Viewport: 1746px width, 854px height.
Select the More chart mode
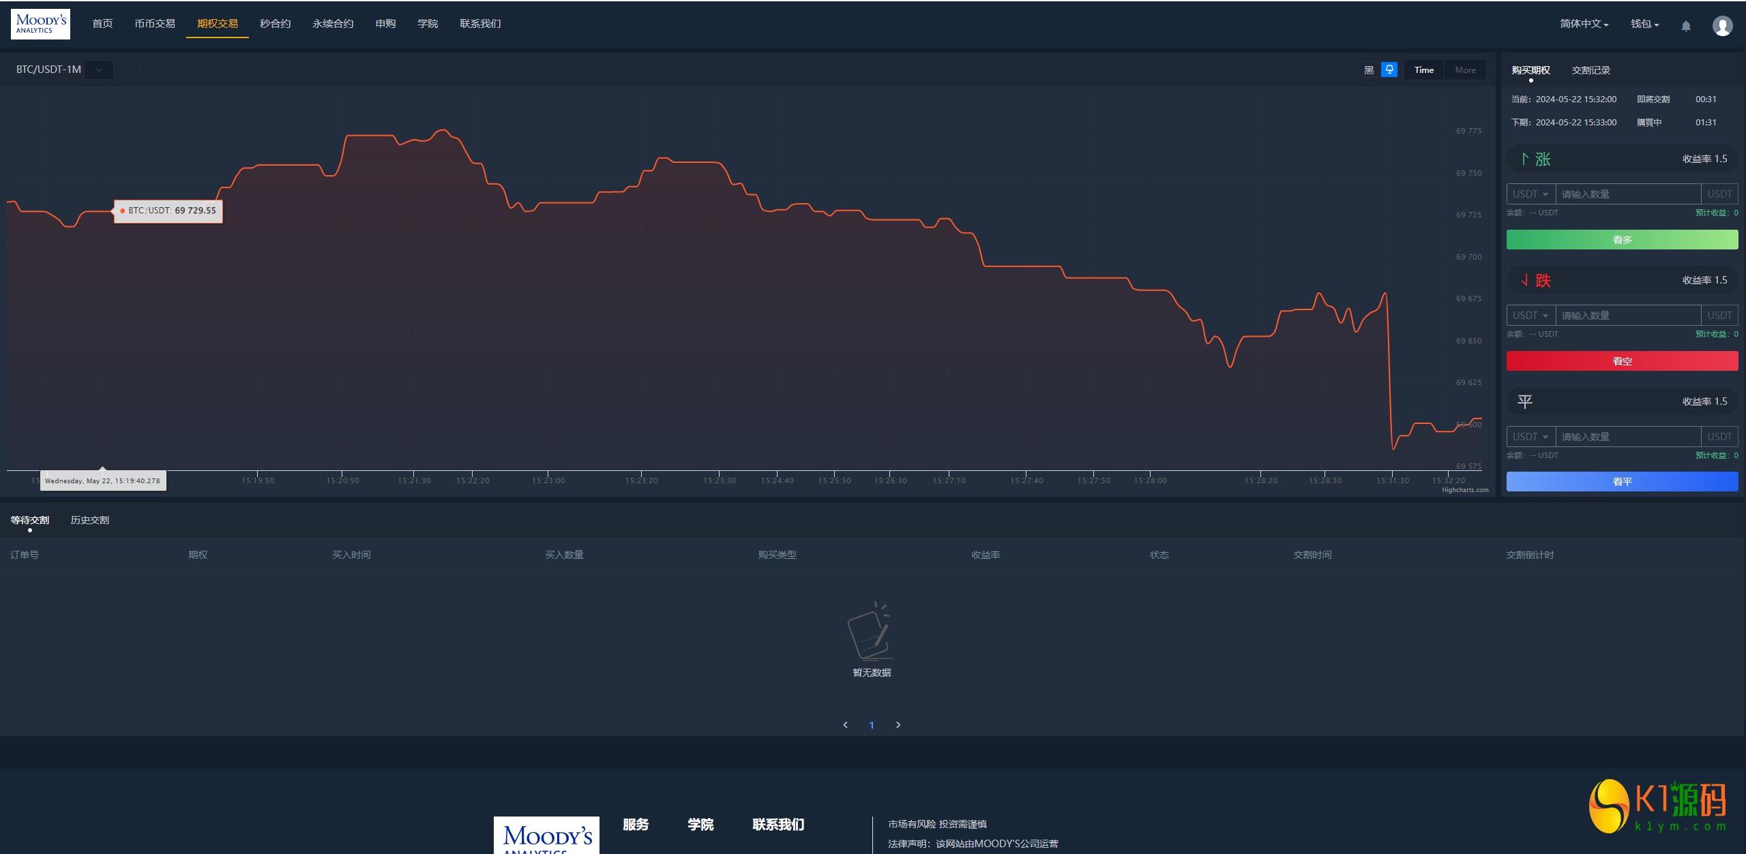tap(1464, 70)
